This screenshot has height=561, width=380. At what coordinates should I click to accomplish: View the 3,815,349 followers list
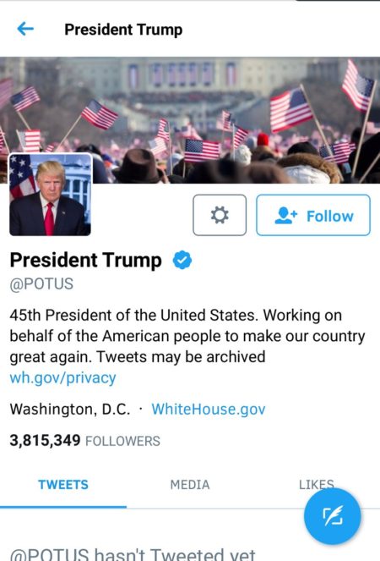coord(84,441)
